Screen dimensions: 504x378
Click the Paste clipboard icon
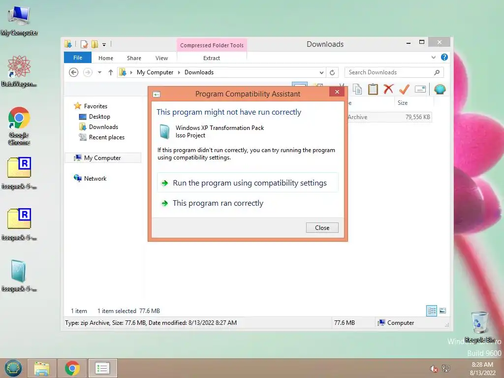373,89
